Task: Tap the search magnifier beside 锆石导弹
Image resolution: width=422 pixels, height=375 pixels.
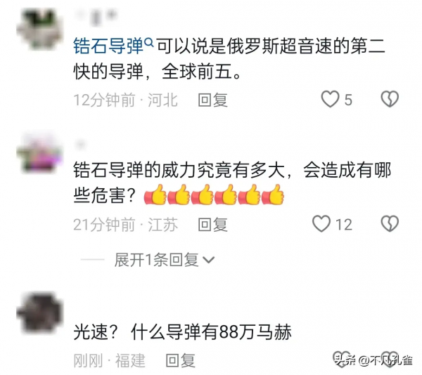Action: click(x=149, y=42)
